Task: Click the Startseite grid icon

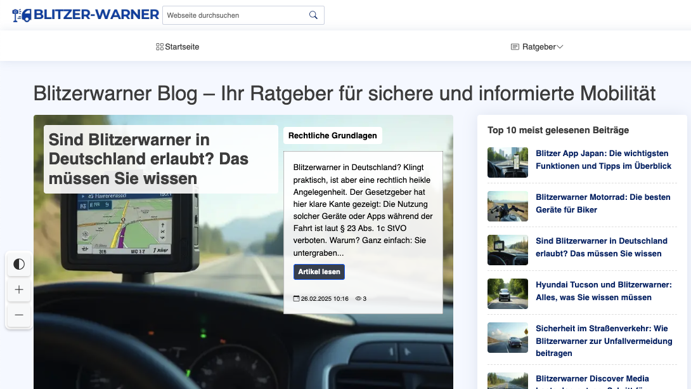Action: 160,47
